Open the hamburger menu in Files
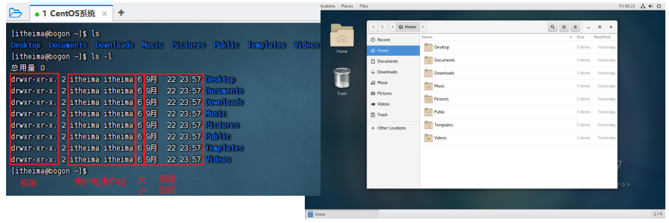Viewport: 669px width, 223px height. [x=575, y=27]
